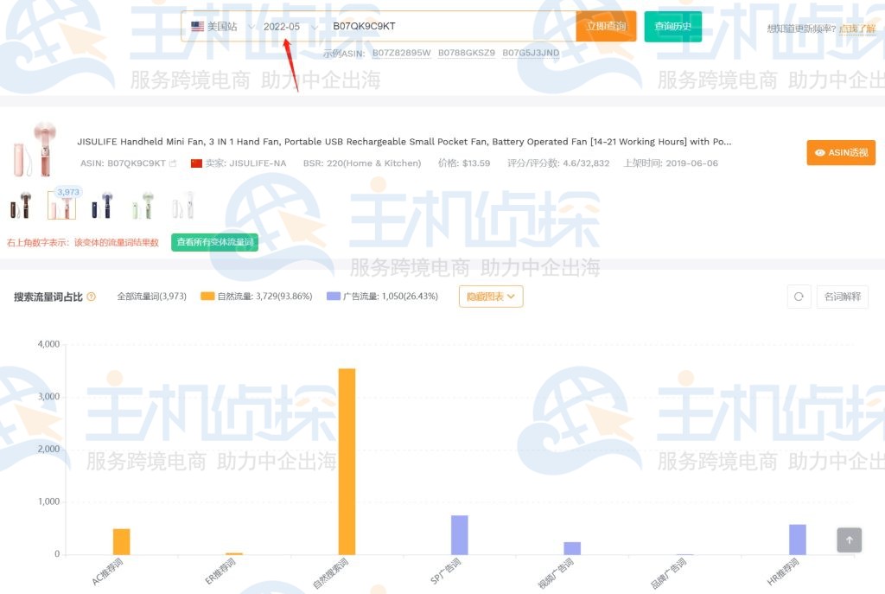Click the refresh icon near 名词解释
Image resolution: width=885 pixels, height=594 pixels.
point(799,296)
